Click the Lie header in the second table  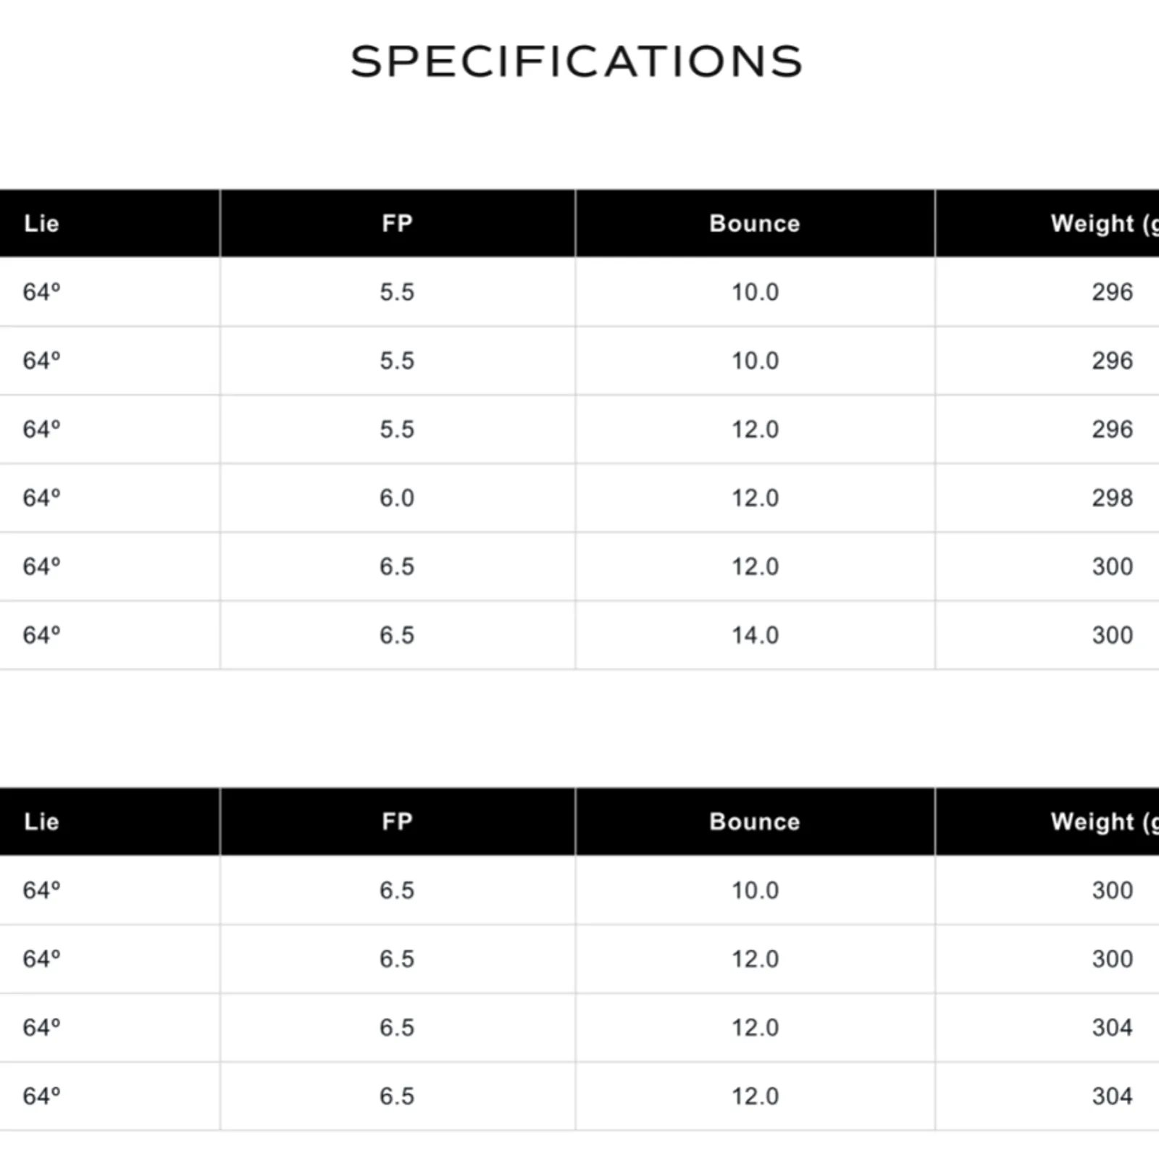click(x=41, y=822)
